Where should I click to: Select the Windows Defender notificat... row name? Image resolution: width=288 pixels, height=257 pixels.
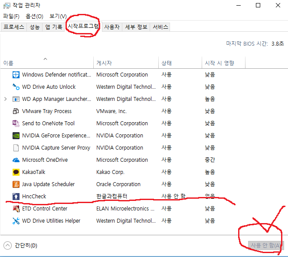[56, 75]
